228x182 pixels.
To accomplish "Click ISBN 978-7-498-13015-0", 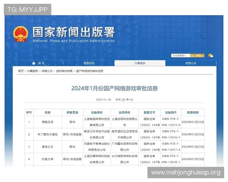I will [x=171, y=122].
